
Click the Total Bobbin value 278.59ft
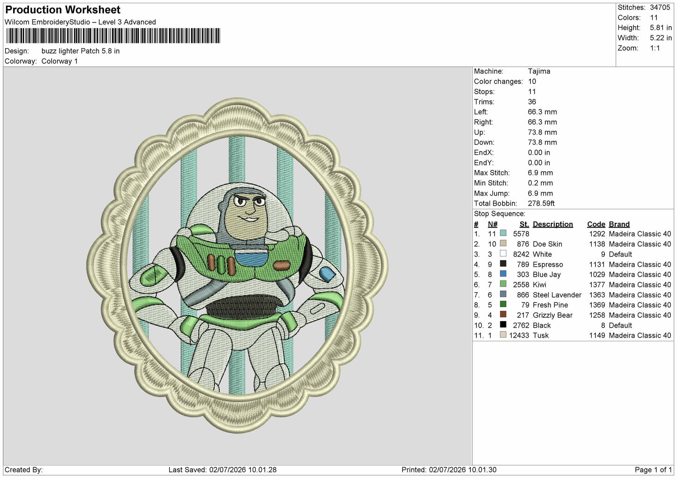click(x=541, y=204)
